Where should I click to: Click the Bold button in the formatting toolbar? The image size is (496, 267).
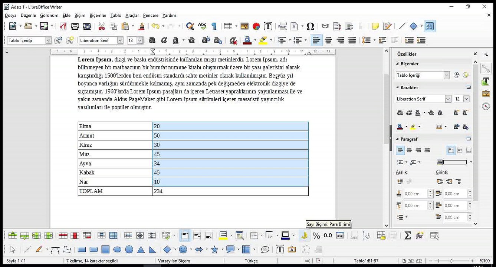coord(152,40)
